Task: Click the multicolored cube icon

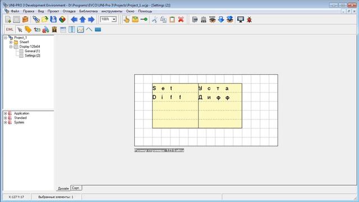Action: (62, 20)
